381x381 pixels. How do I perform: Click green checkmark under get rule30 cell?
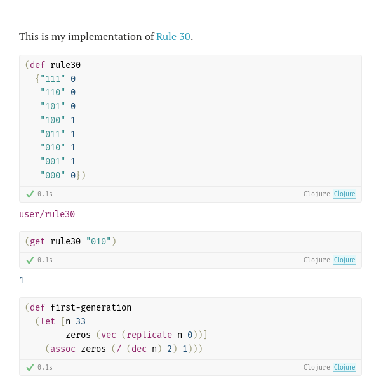click(x=30, y=260)
